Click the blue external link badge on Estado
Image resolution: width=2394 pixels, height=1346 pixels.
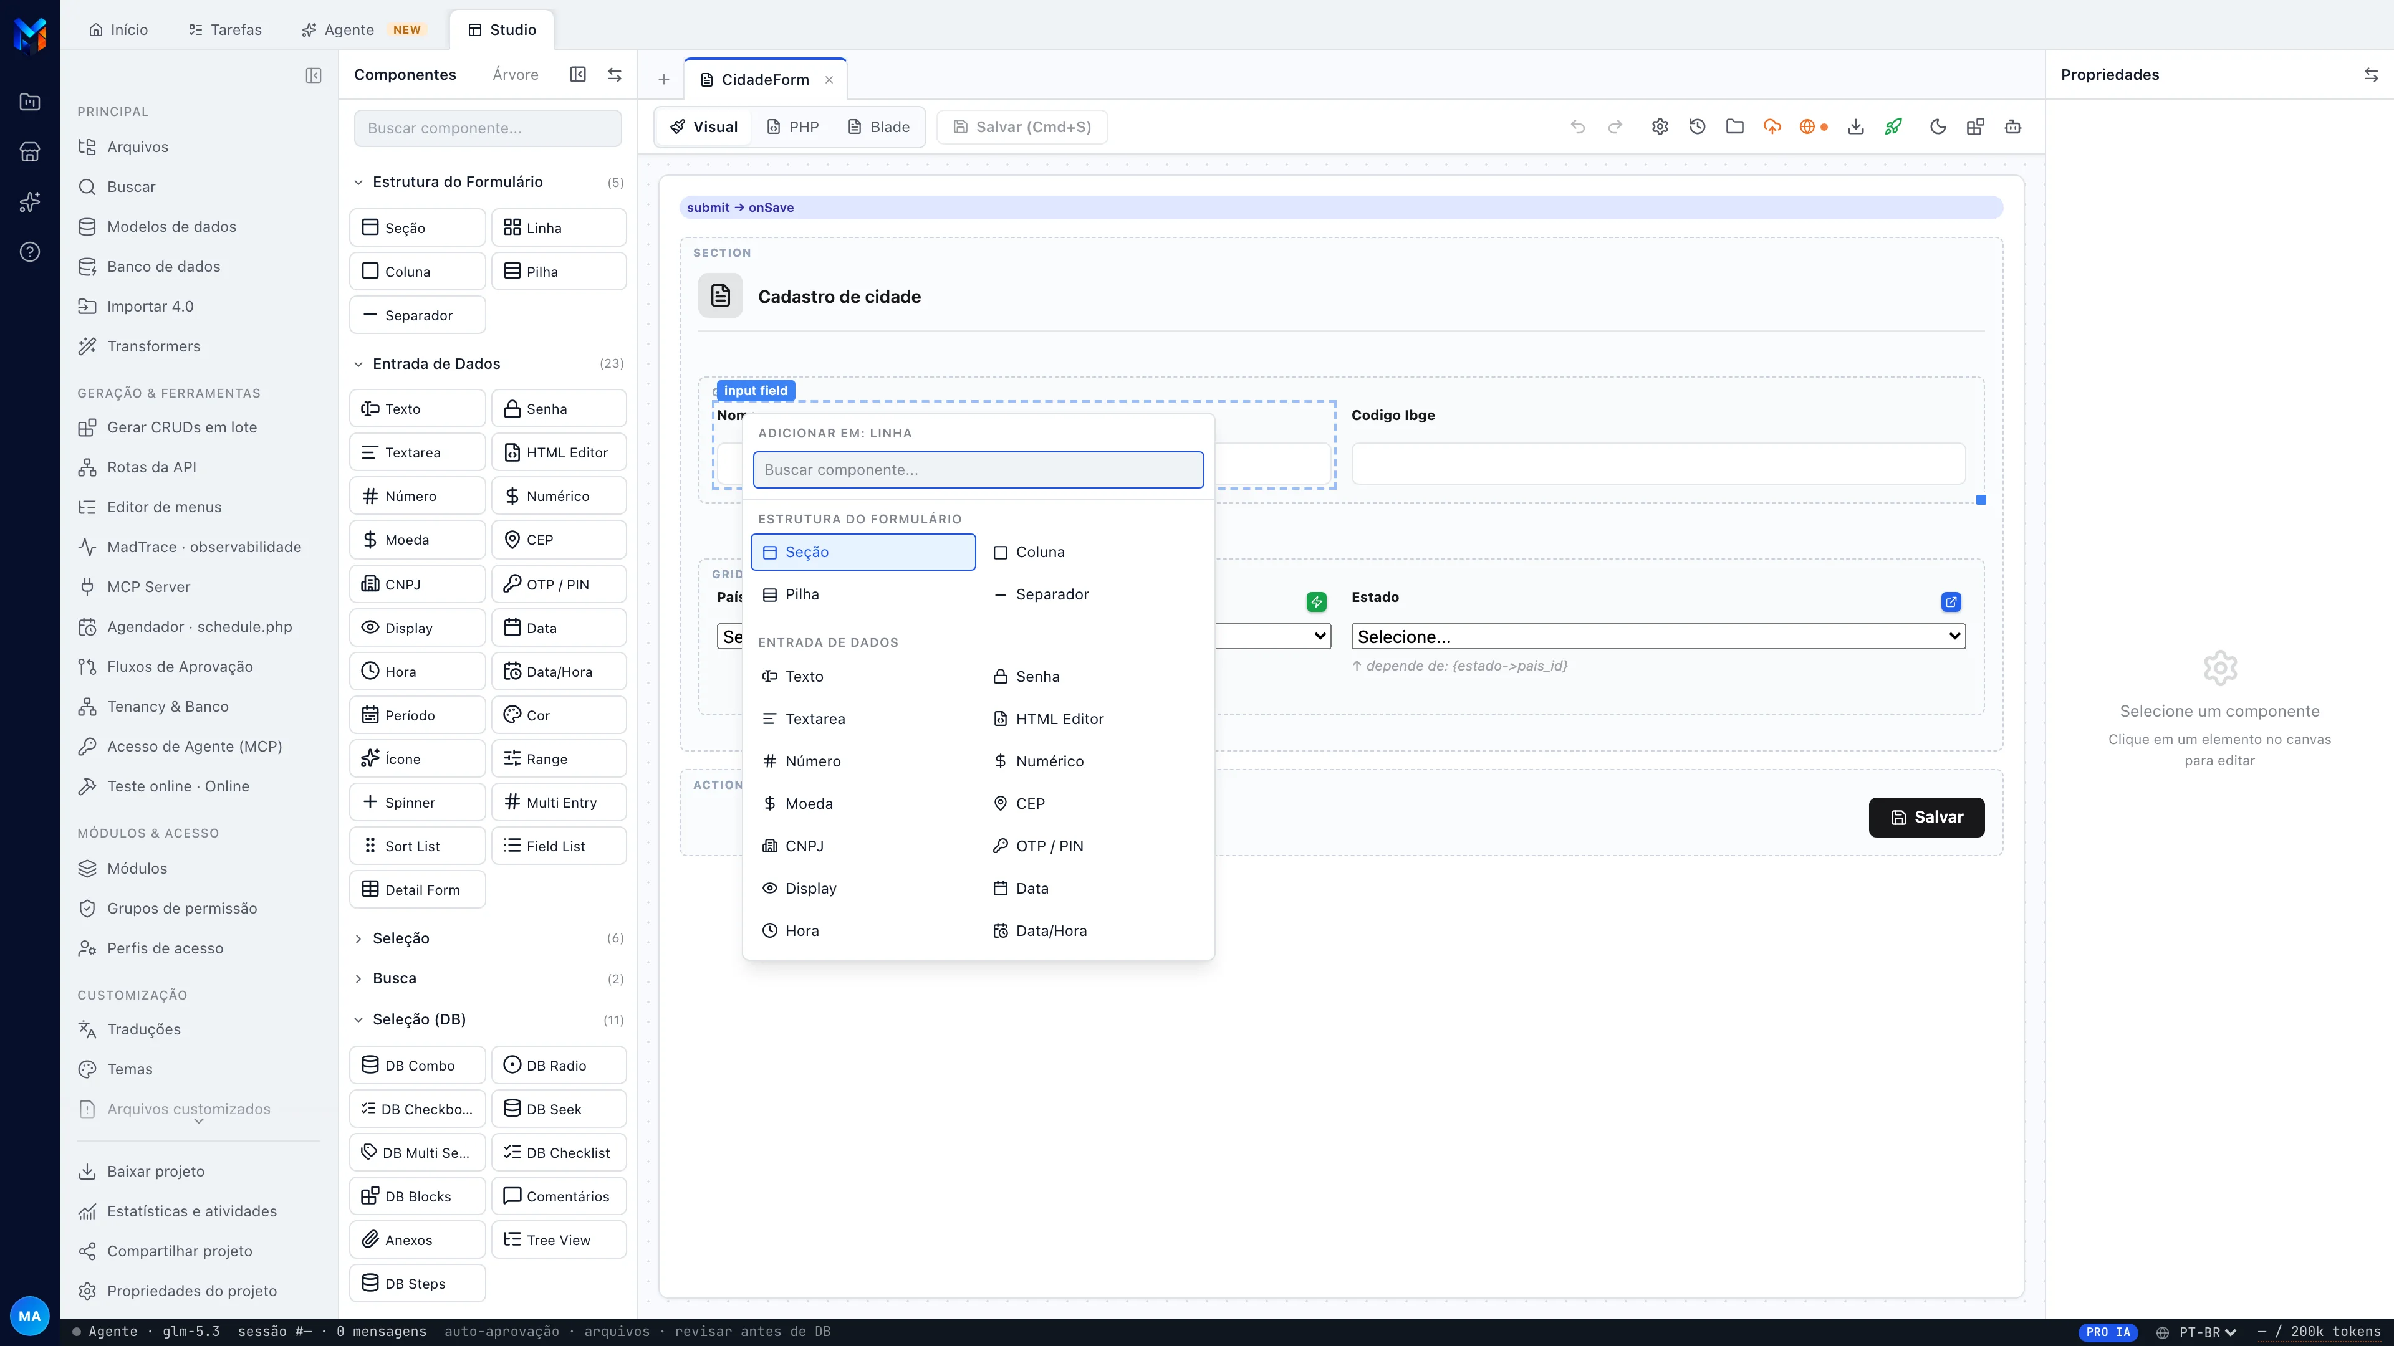[1951, 602]
